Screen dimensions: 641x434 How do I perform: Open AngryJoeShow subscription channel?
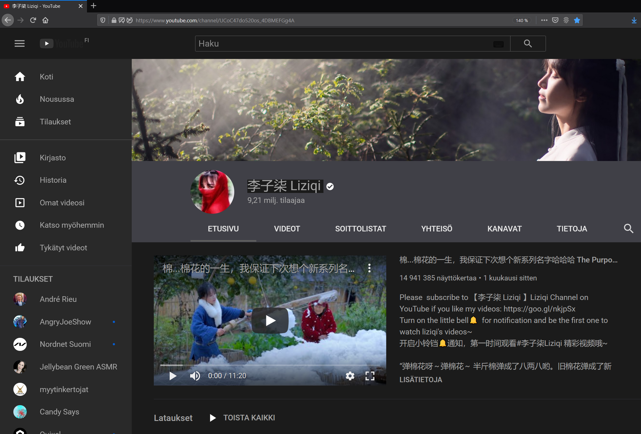click(x=65, y=322)
